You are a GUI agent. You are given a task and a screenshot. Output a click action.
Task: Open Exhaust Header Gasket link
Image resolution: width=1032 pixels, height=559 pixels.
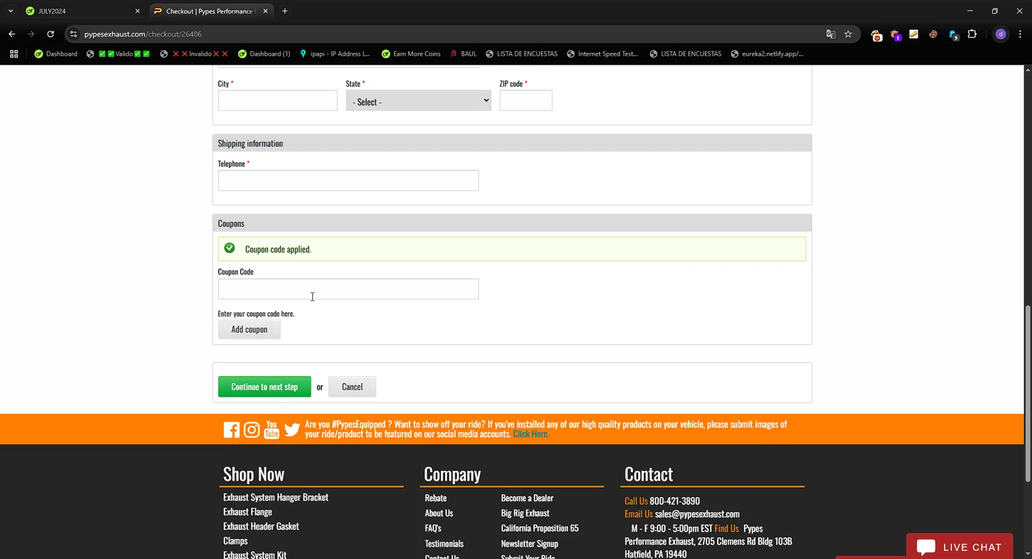261,526
